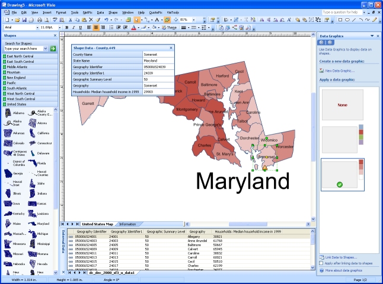
Task: Check Apply after linking data to shapes
Action: pyautogui.click(x=321, y=263)
